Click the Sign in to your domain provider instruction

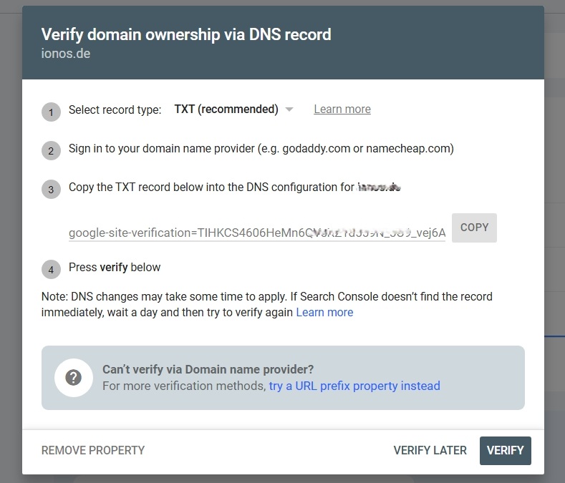click(x=261, y=148)
